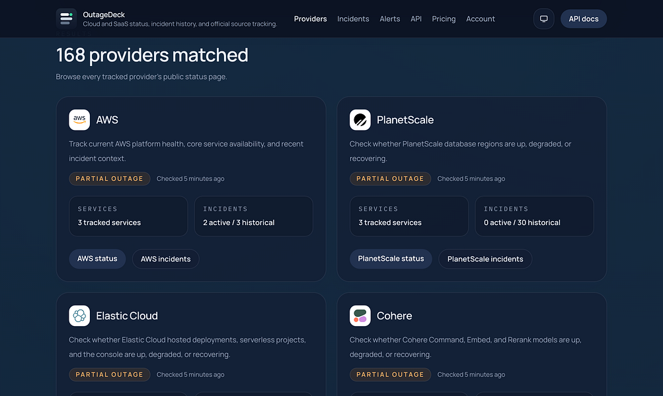
Task: Click the AWS provider logo
Action: click(x=79, y=120)
